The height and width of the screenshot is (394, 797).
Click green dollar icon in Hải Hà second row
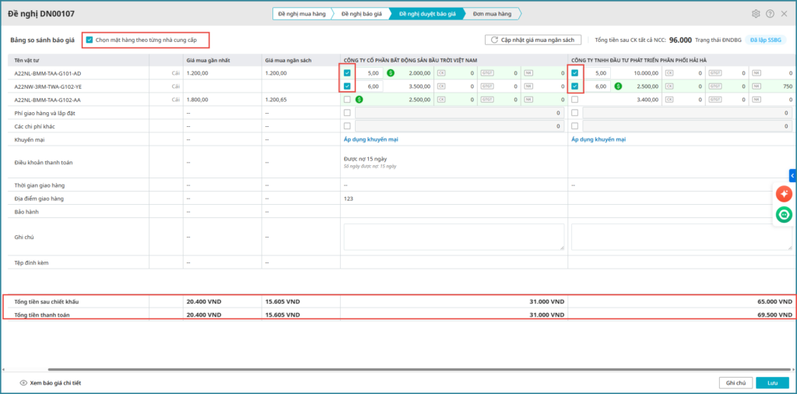(618, 86)
